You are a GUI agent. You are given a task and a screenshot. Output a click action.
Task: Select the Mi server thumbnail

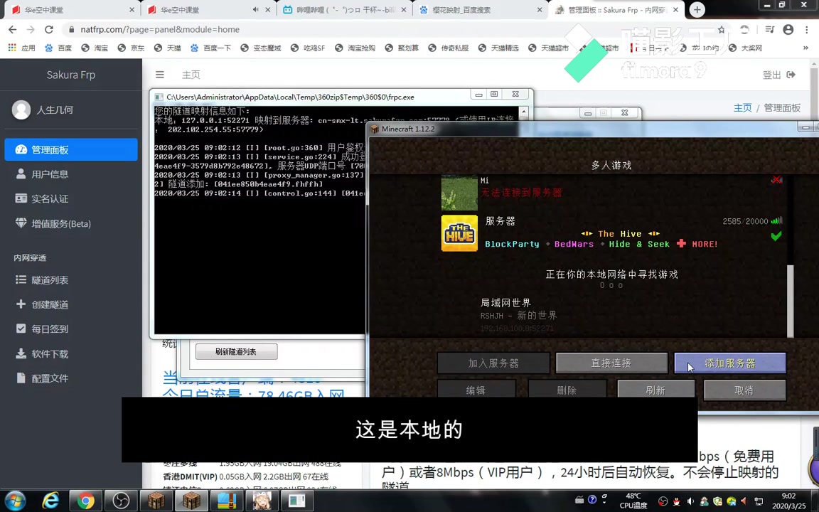coord(459,193)
